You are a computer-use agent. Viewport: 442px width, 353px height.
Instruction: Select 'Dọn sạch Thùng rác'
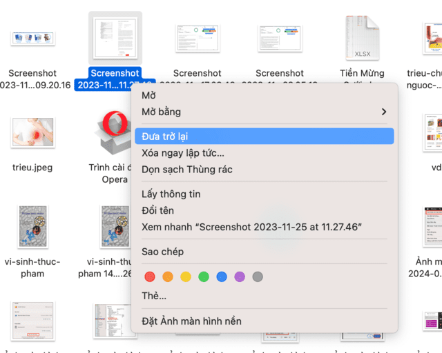pyautogui.click(x=264, y=170)
